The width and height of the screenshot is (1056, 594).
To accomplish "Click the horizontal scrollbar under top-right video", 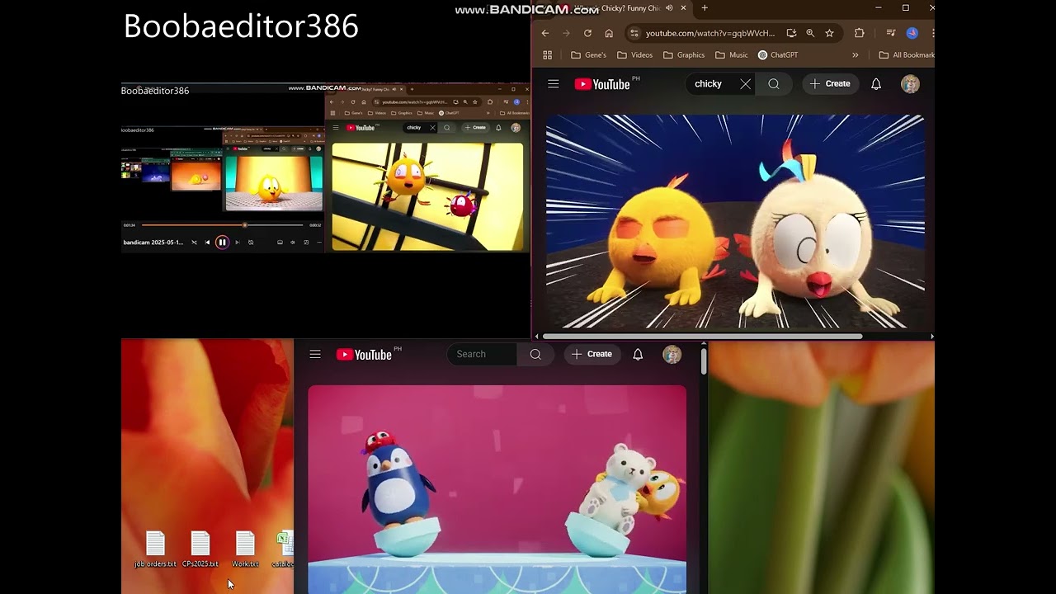I will click(702, 336).
